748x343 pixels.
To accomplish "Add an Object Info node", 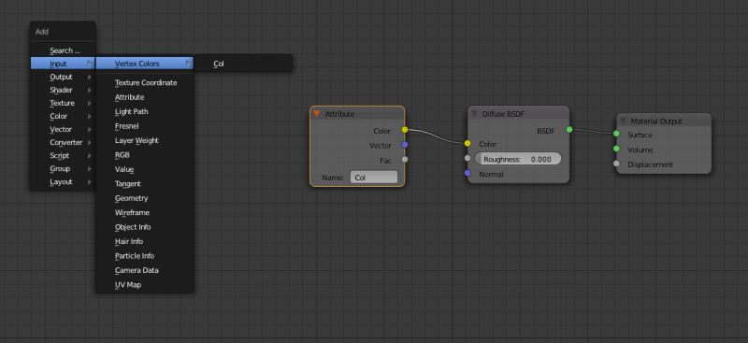I will pyautogui.click(x=145, y=227).
